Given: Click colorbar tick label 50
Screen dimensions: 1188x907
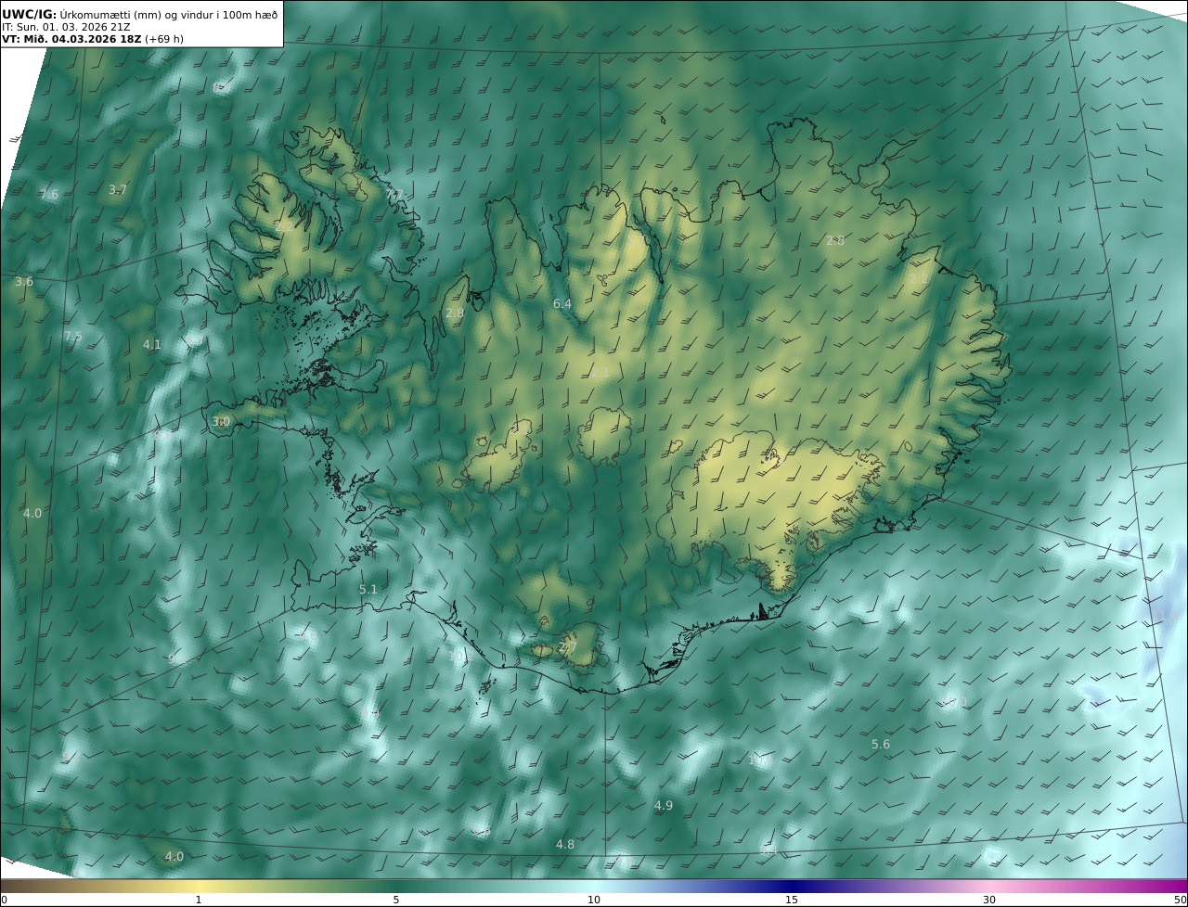Looking at the screenshot, I should [x=1181, y=900].
